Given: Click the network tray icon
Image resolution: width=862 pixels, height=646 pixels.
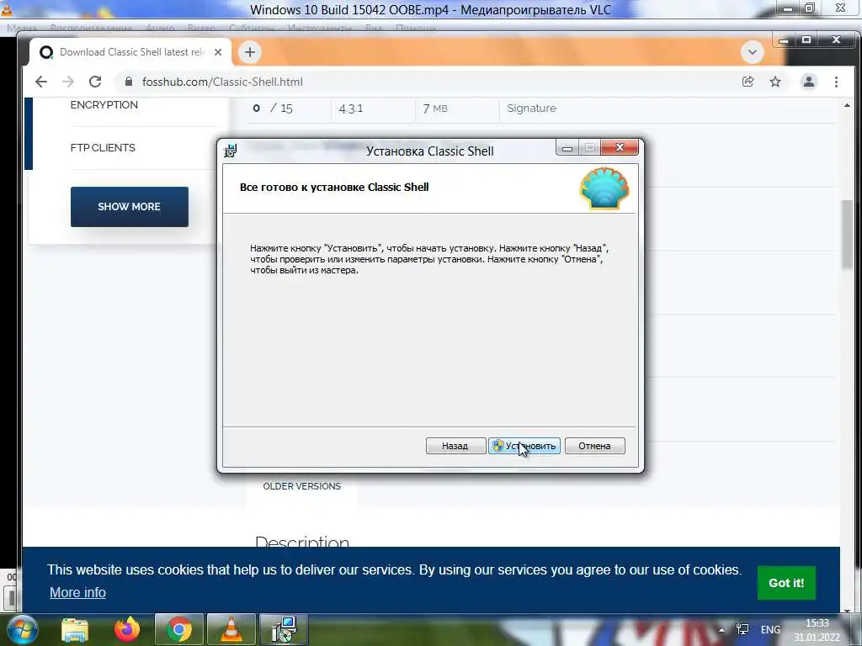Looking at the screenshot, I should point(742,629).
